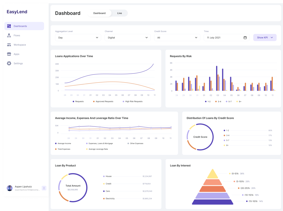
Task: Click the Dashboards grid icon in sidebar
Action: pyautogui.click(x=9, y=26)
